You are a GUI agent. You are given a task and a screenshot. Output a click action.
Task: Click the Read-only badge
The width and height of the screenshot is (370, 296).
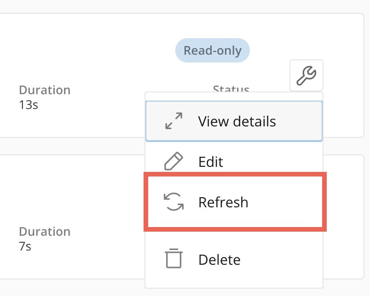pyautogui.click(x=212, y=50)
